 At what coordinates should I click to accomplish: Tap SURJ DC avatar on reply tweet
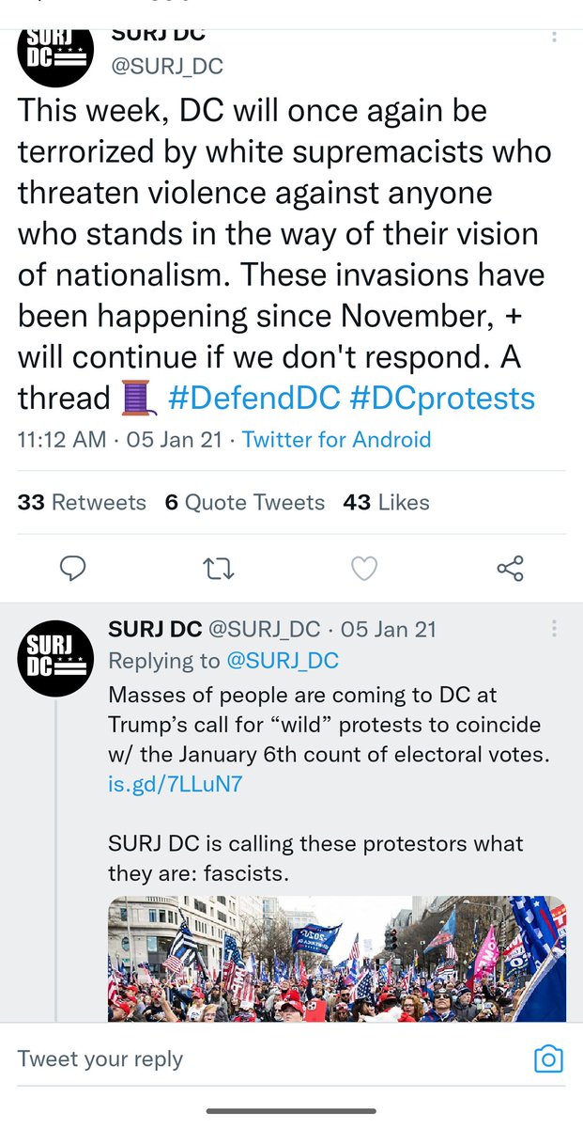tap(54, 658)
